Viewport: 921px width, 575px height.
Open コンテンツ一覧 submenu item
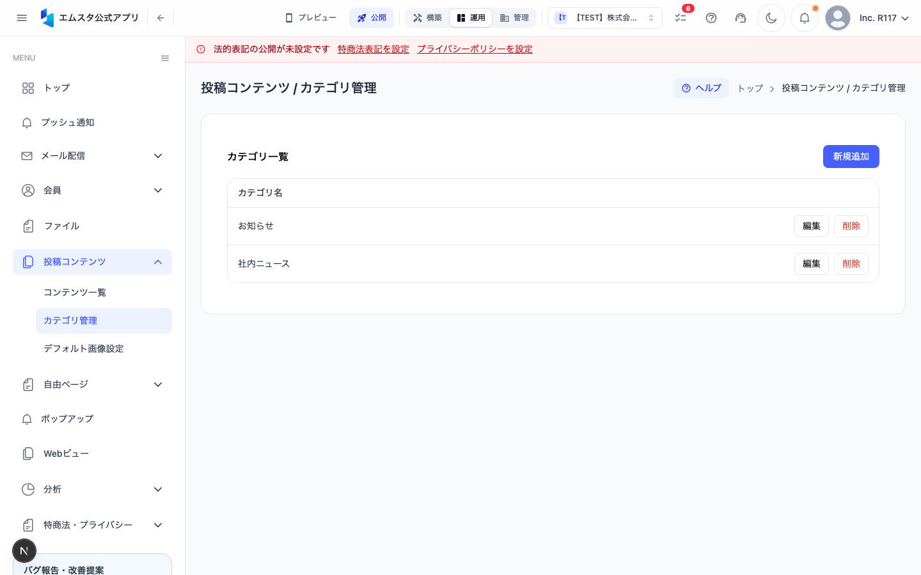click(104, 293)
